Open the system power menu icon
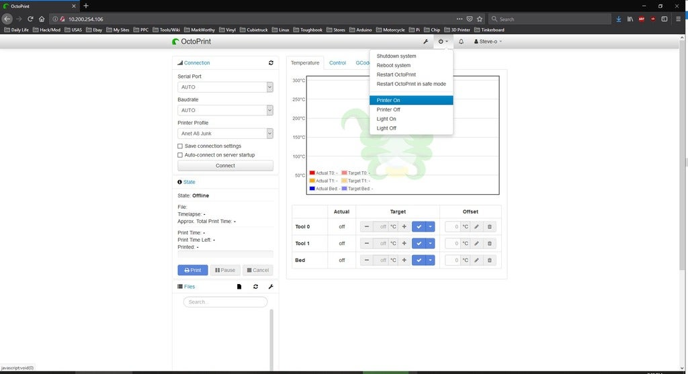This screenshot has width=688, height=374. click(x=443, y=42)
